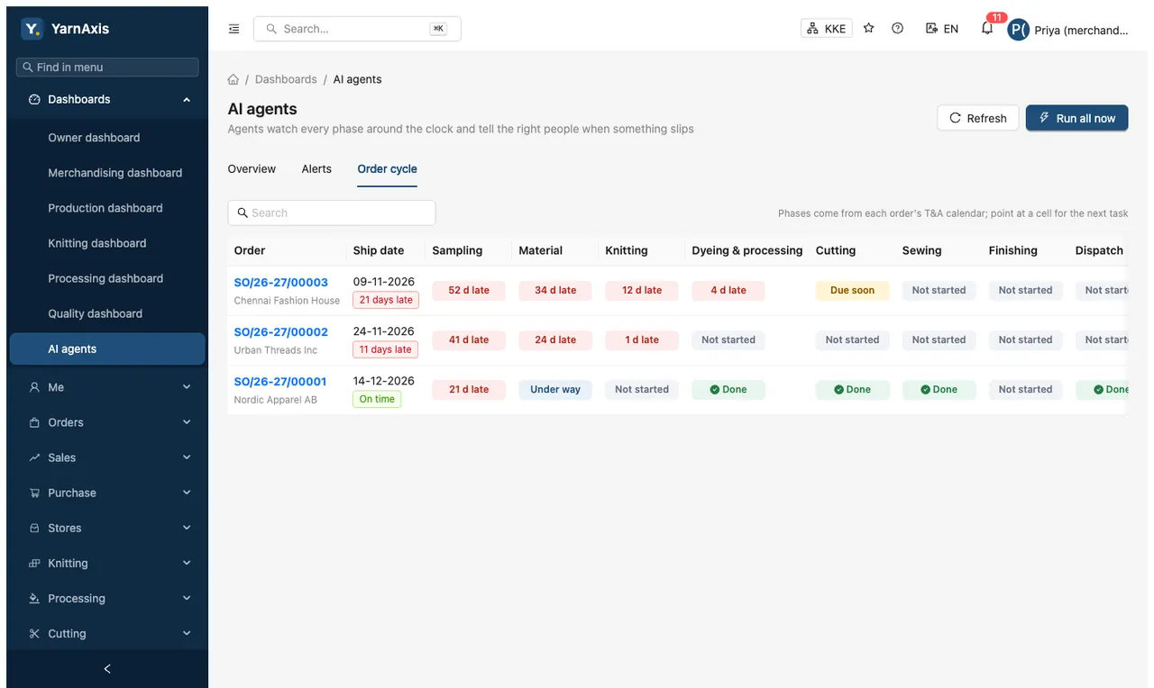Viewport: 1154px width, 688px height.
Task: Open Production dashboard in sidebar
Action: point(107,208)
